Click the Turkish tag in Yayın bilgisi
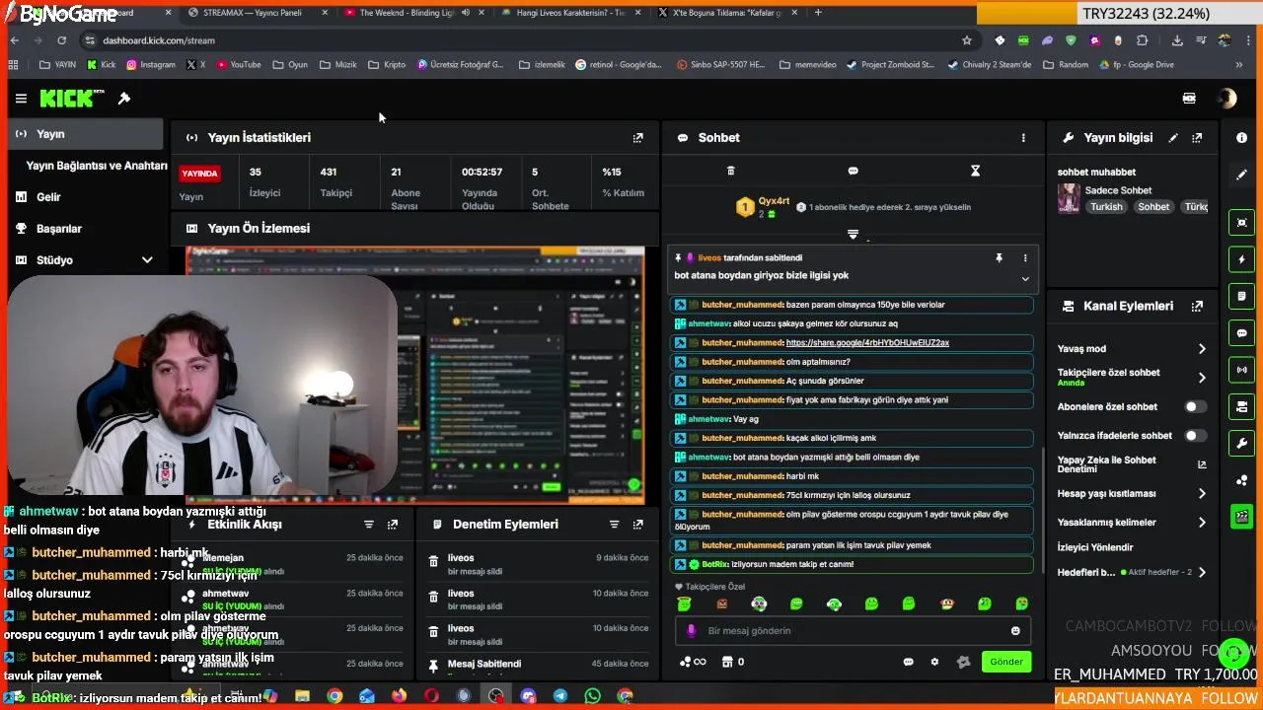 point(1106,207)
